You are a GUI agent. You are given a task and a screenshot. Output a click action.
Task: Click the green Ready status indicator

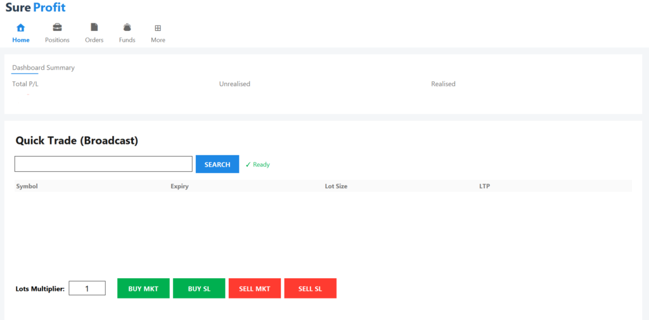[x=257, y=165]
